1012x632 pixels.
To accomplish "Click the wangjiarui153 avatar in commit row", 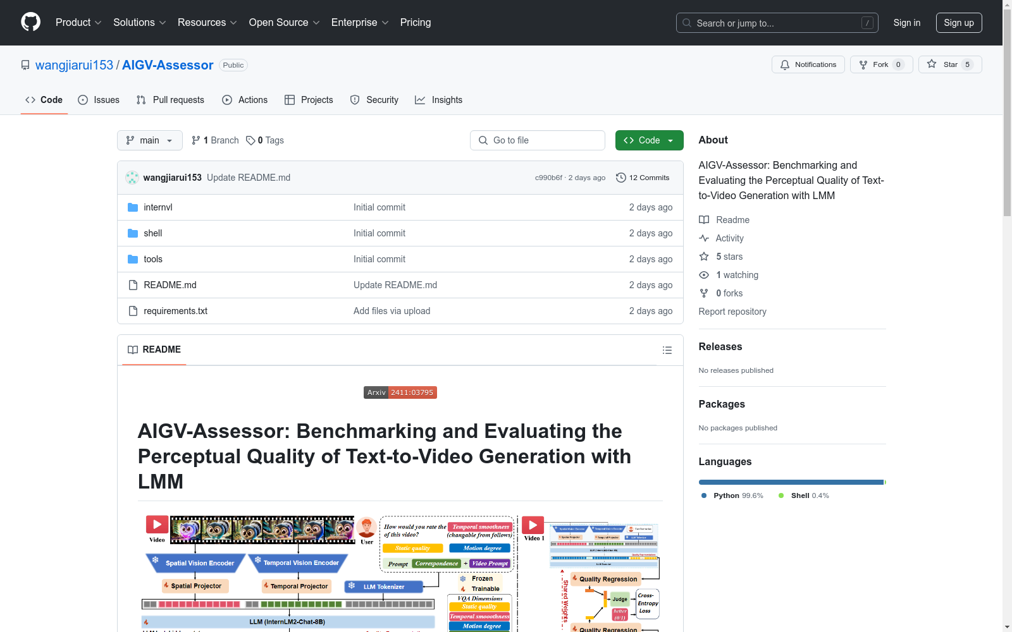I will point(132,178).
